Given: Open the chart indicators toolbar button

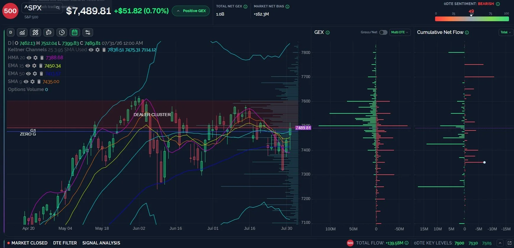Looking at the screenshot, I should click(22, 32).
